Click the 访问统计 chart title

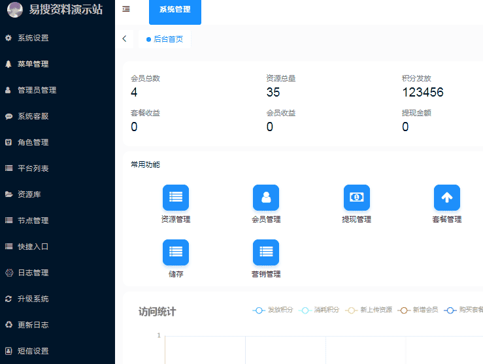coord(157,311)
